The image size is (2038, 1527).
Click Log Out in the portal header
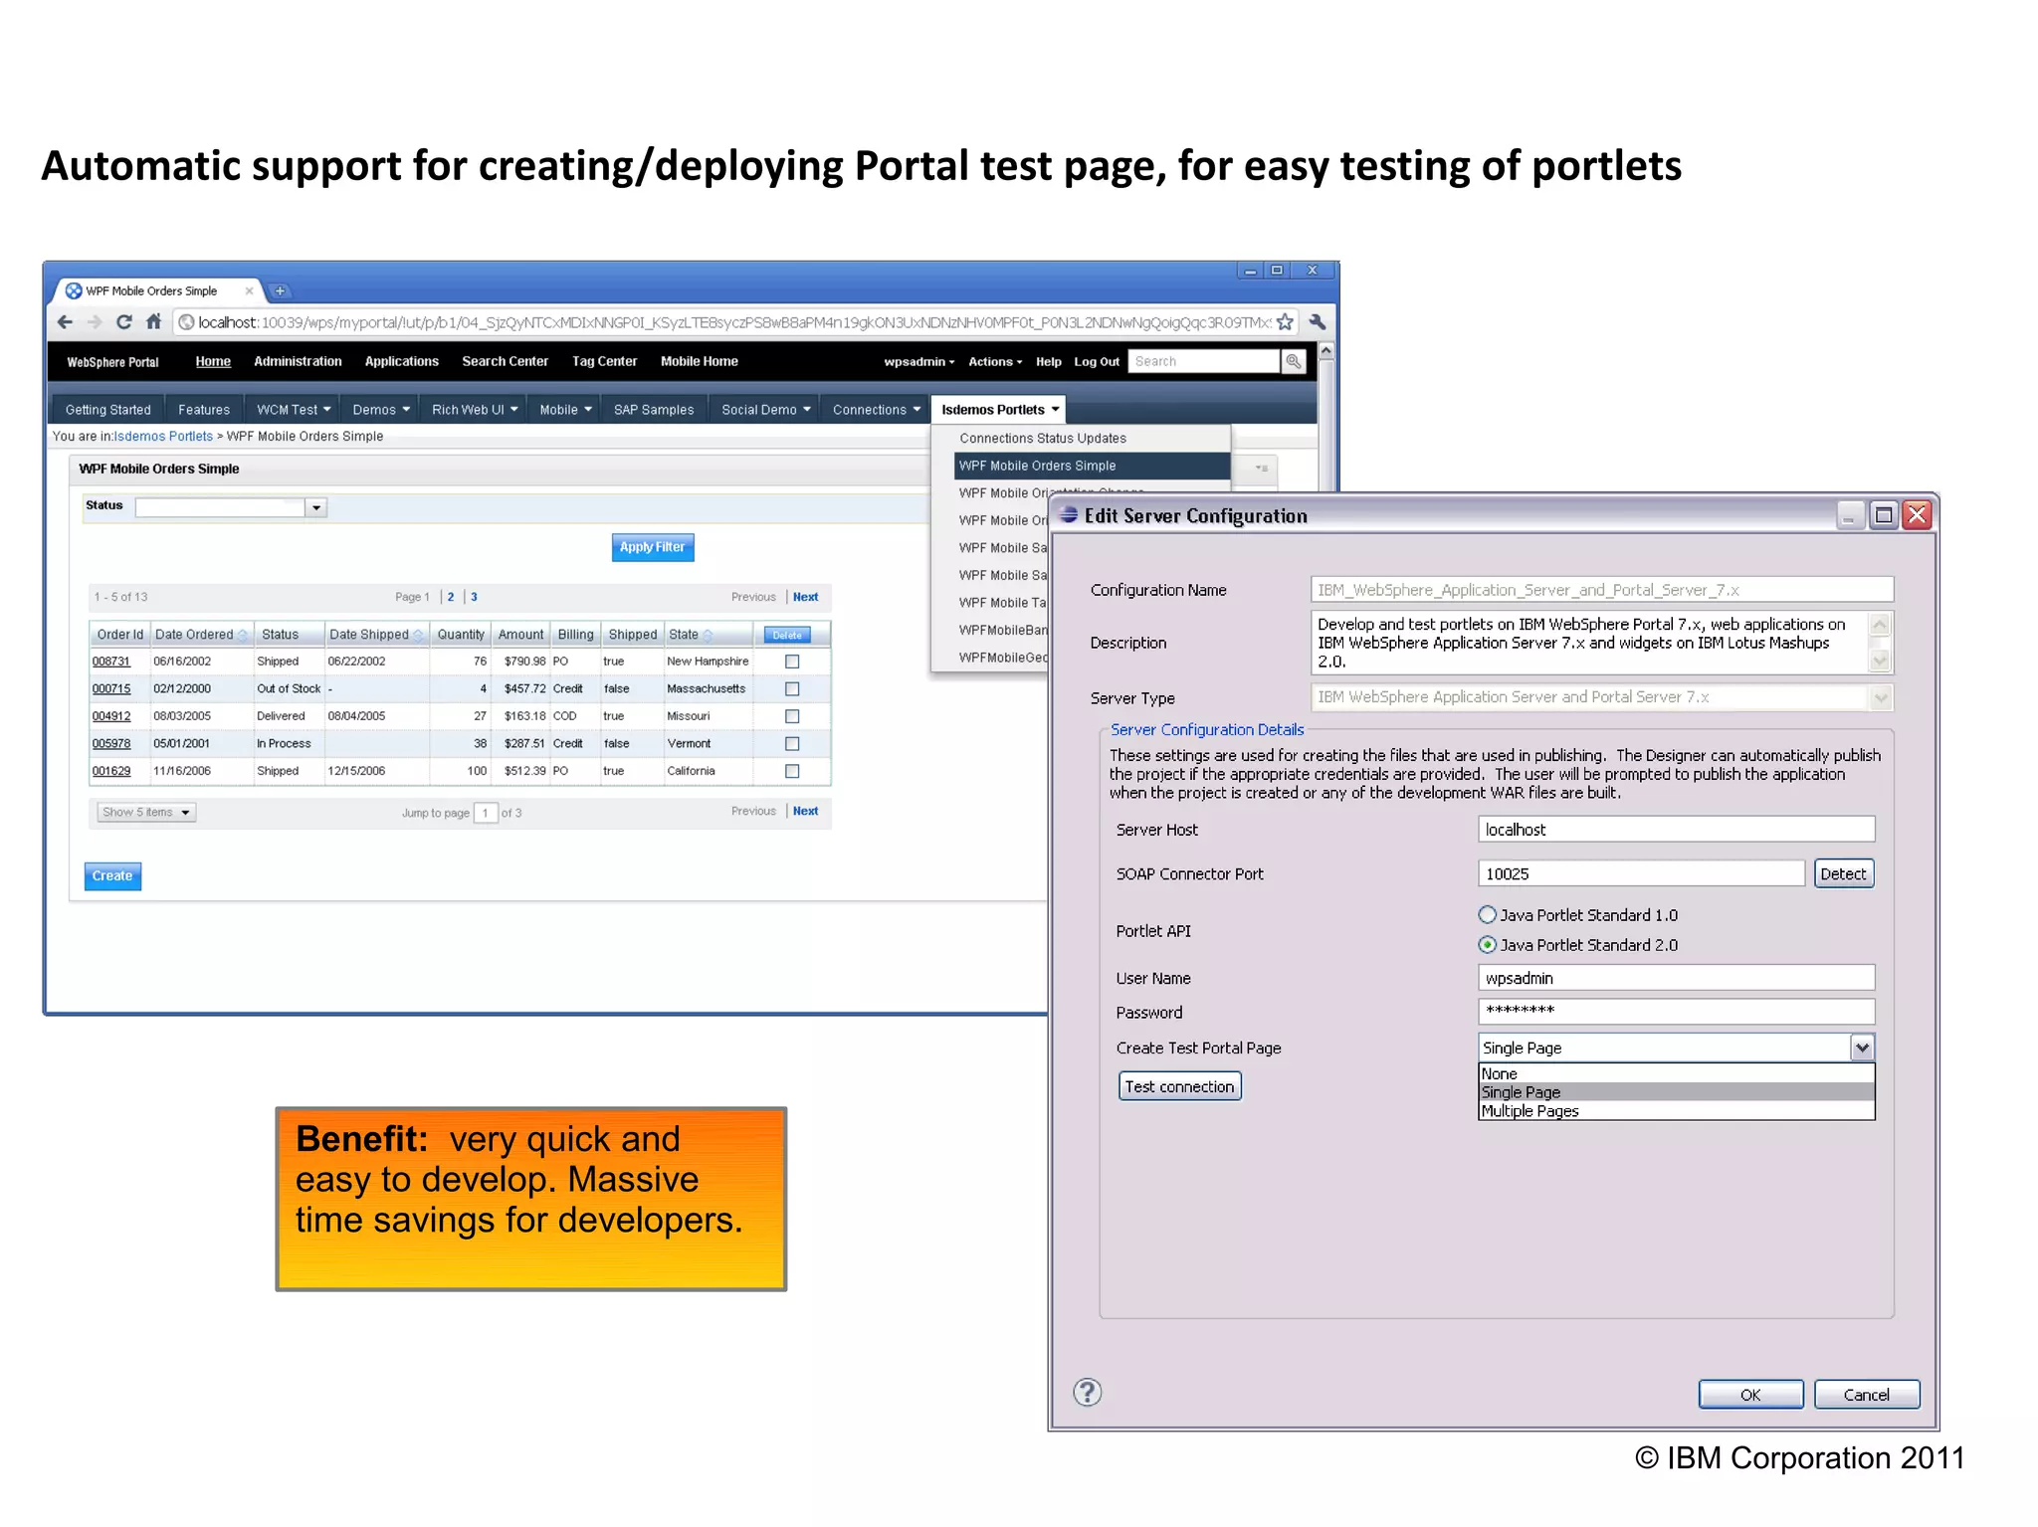tap(1096, 362)
